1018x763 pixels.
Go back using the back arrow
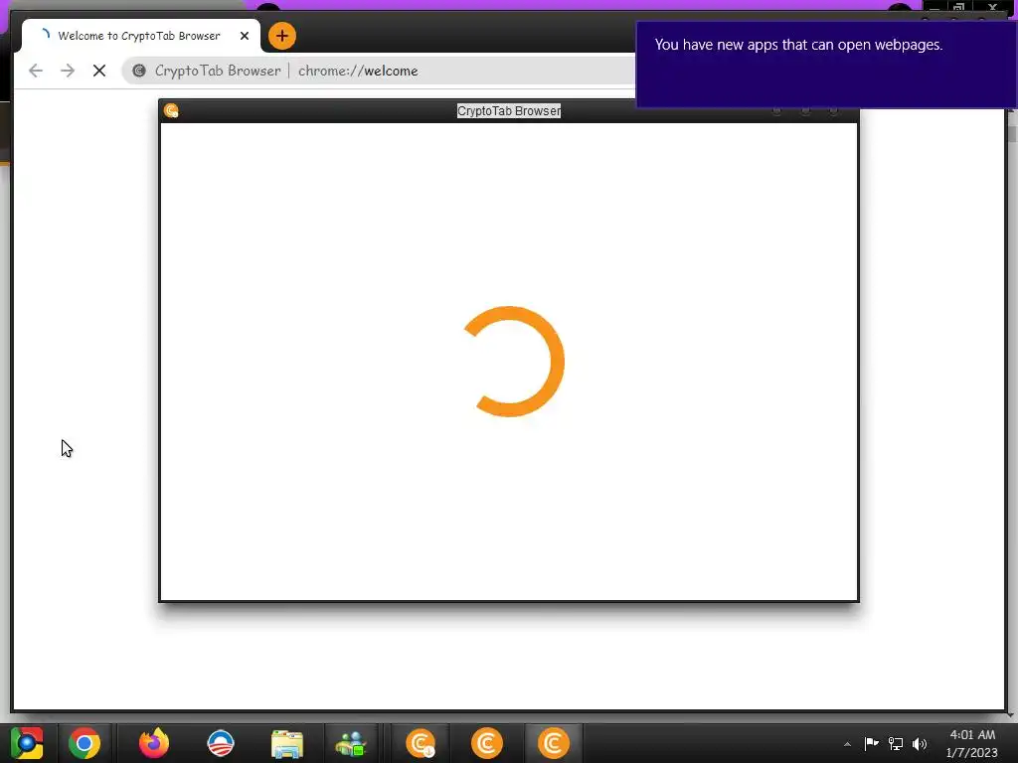pyautogui.click(x=36, y=71)
